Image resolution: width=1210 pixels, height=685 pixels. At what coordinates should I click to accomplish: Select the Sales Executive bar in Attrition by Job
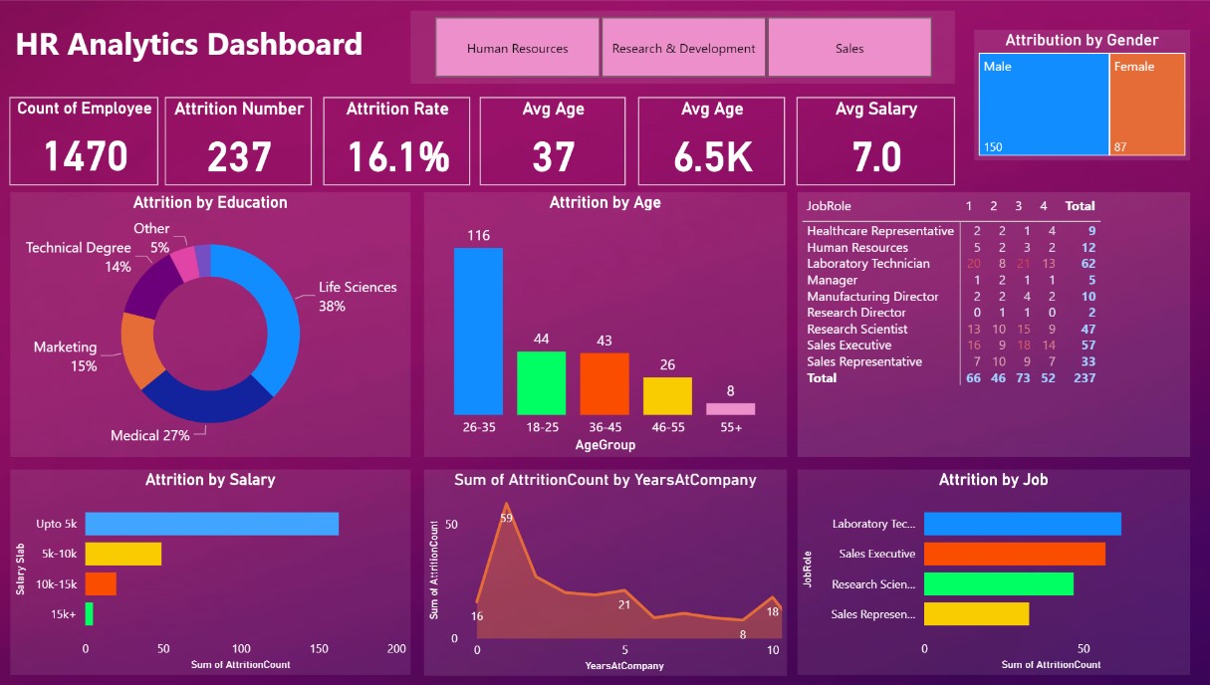click(1013, 553)
